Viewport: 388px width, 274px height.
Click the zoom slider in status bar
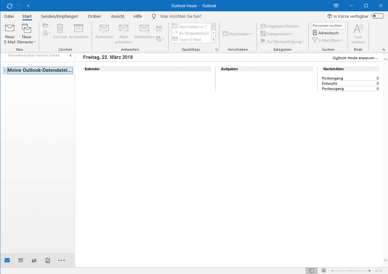(x=351, y=271)
